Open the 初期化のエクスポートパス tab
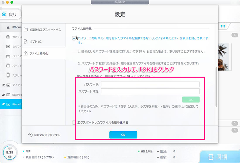The image size is (240, 167). [x=43, y=30]
